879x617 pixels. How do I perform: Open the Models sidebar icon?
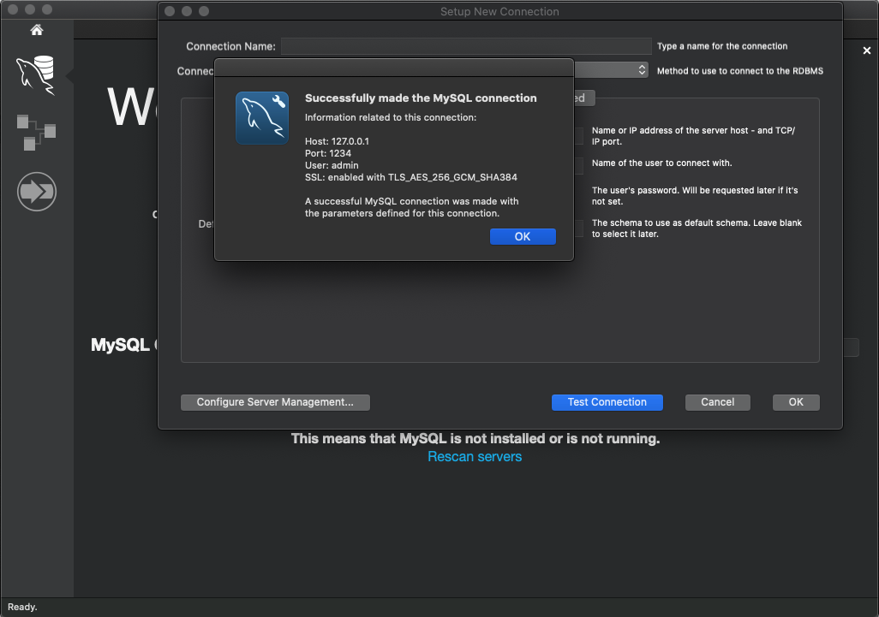pos(36,132)
